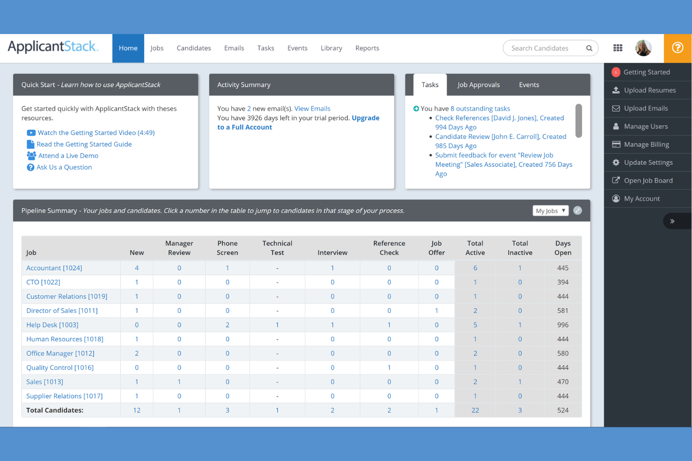Image resolution: width=692 pixels, height=461 pixels.
Task: Click the question icon beside Ask Us
Action: click(30, 167)
